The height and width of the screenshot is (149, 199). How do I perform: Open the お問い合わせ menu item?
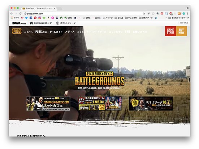tap(140, 32)
